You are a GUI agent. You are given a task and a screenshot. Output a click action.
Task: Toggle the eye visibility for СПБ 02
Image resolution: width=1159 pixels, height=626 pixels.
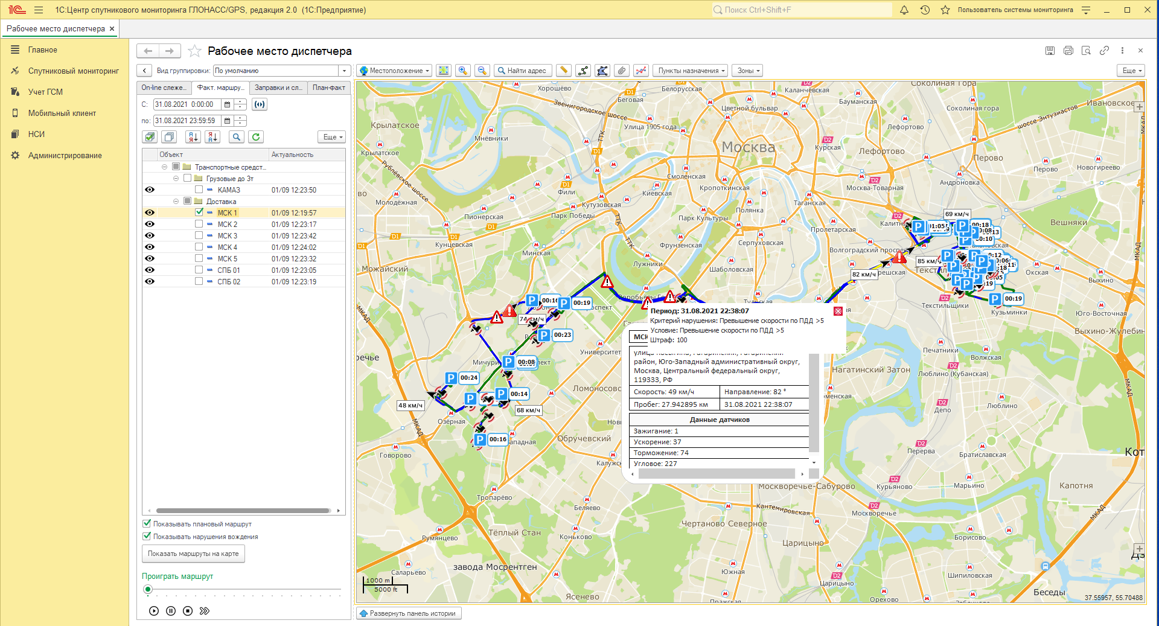[150, 281]
